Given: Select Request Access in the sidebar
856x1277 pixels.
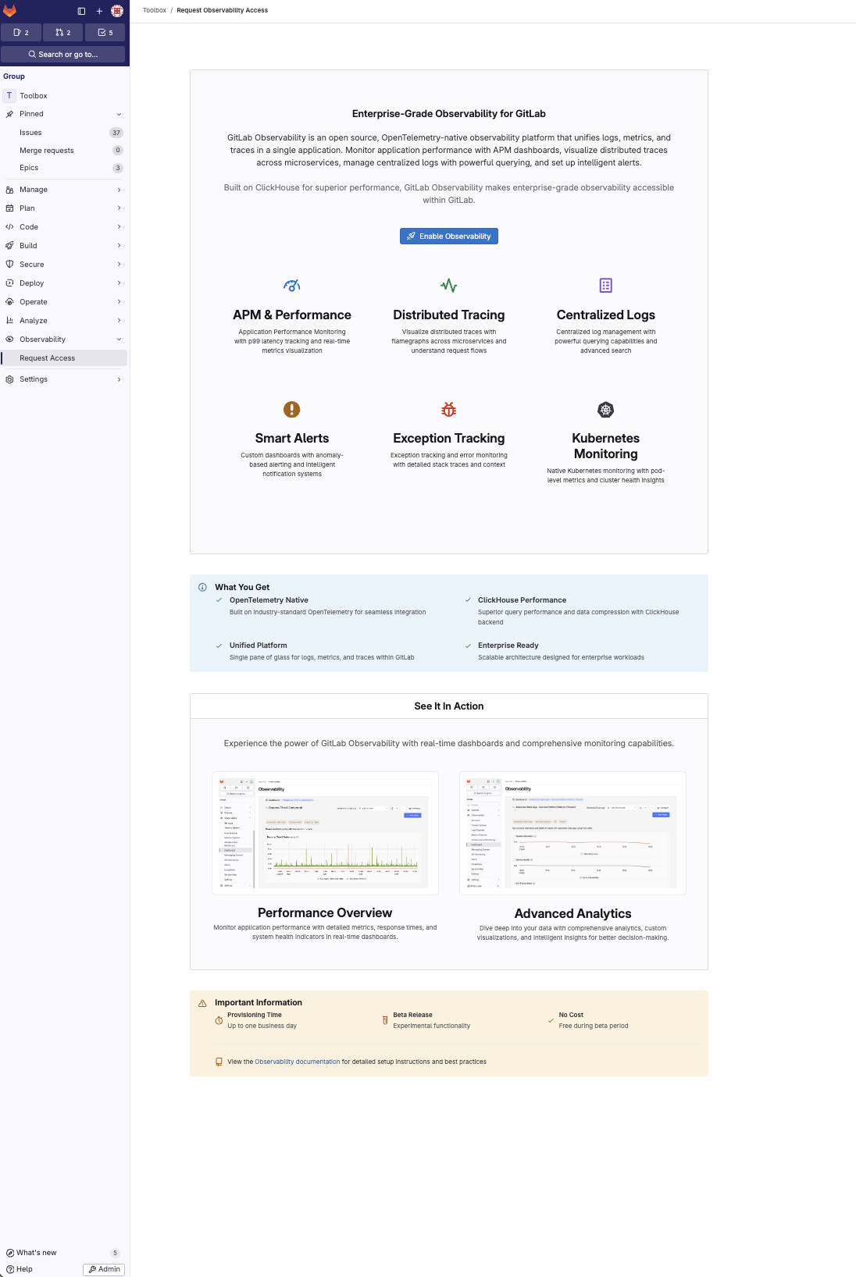Looking at the screenshot, I should point(48,358).
